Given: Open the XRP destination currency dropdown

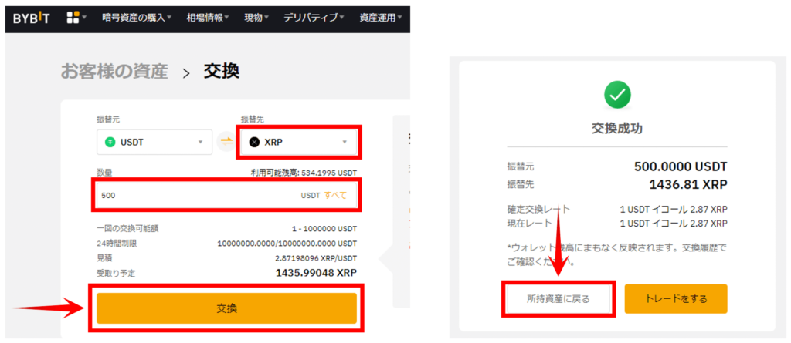Looking at the screenshot, I should coord(299,143).
